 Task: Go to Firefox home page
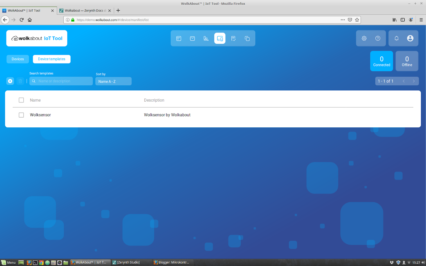pos(30,20)
